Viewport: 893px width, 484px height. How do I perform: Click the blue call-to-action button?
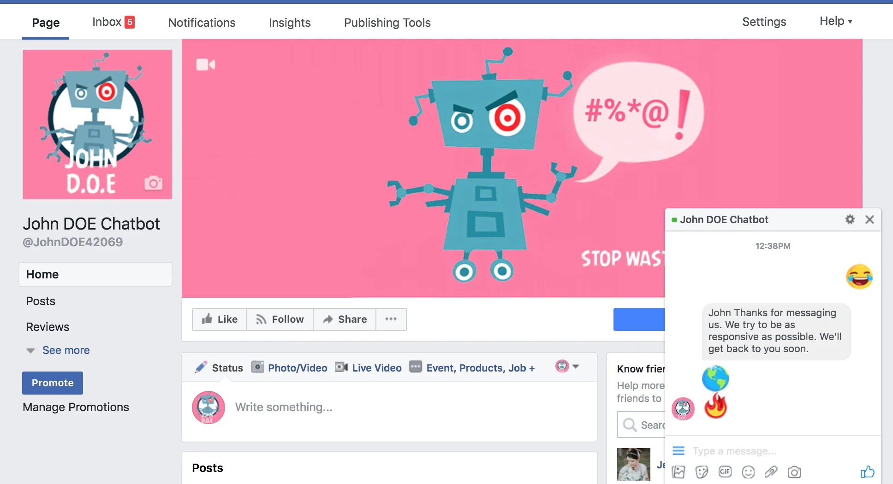[639, 319]
